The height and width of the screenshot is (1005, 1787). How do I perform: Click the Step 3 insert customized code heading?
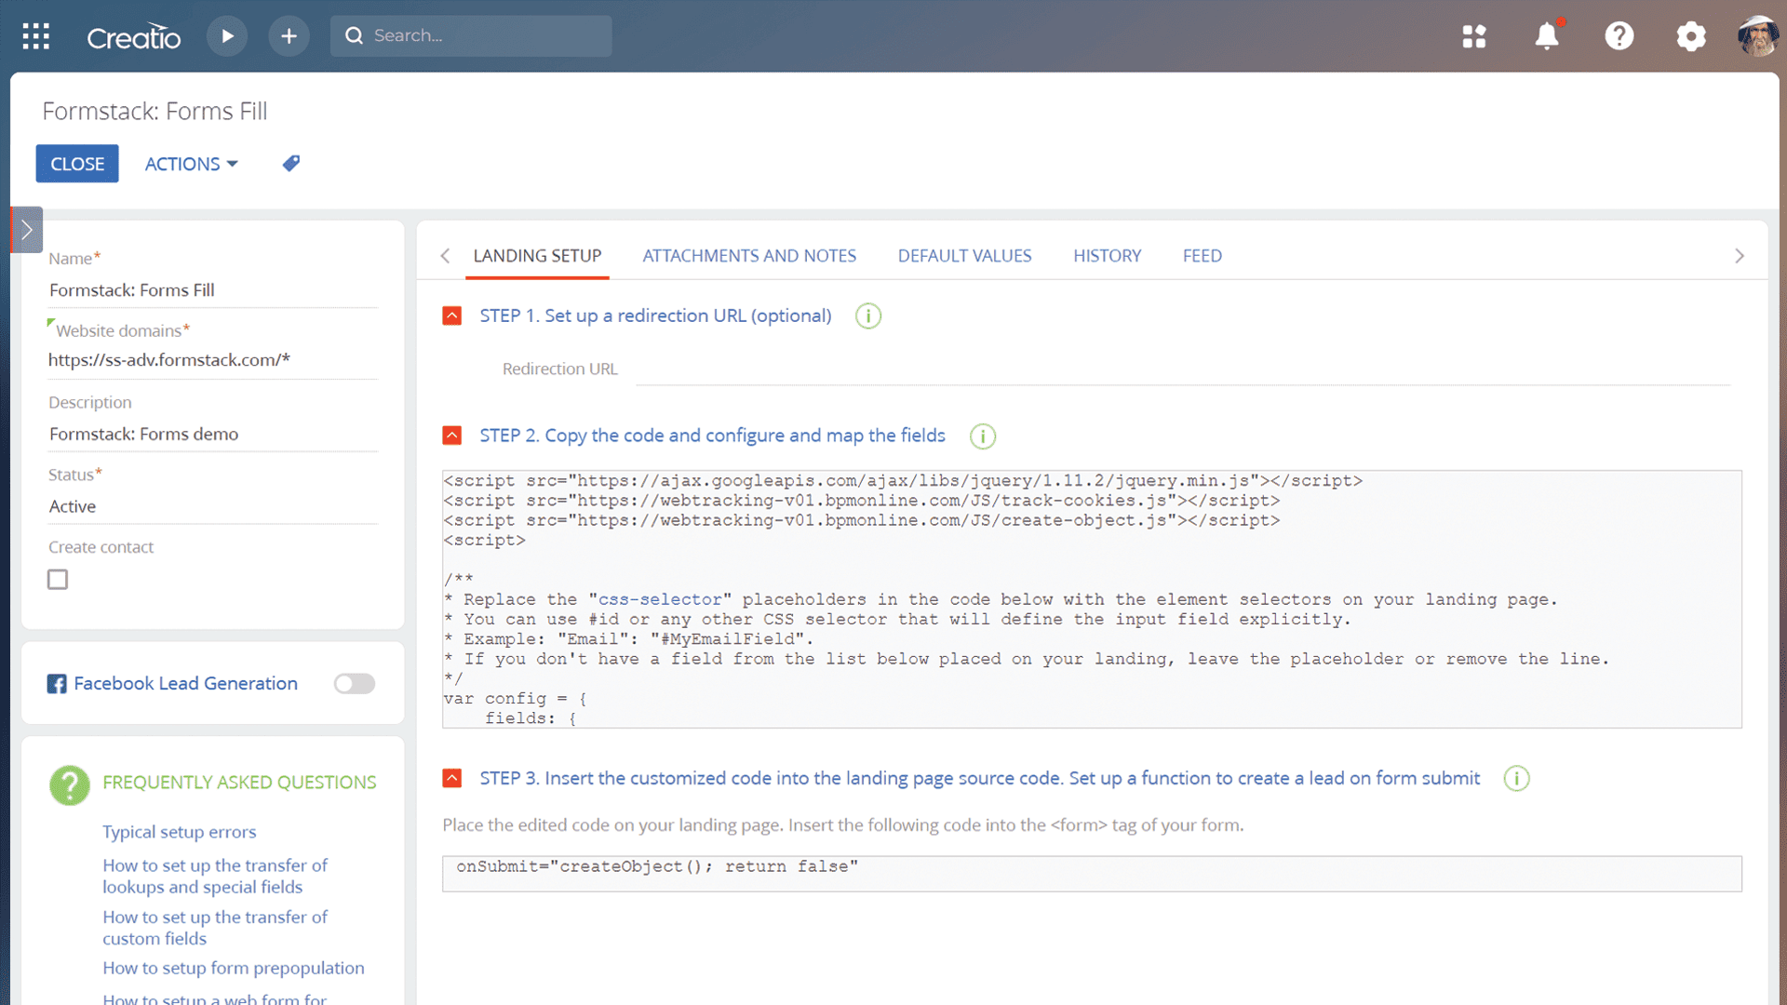click(x=979, y=778)
